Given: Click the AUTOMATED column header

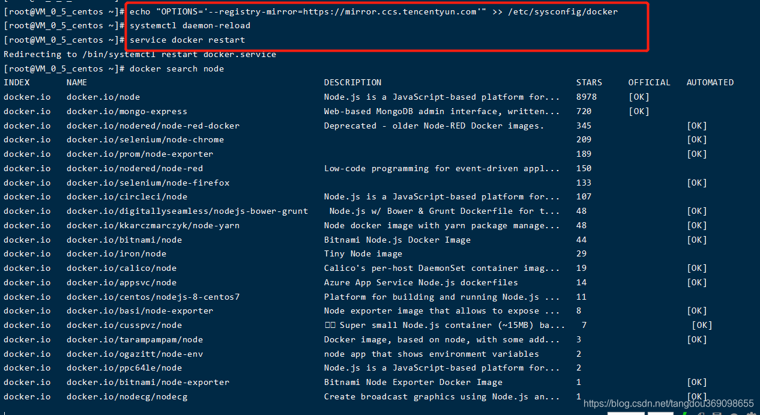Looking at the screenshot, I should (x=710, y=82).
